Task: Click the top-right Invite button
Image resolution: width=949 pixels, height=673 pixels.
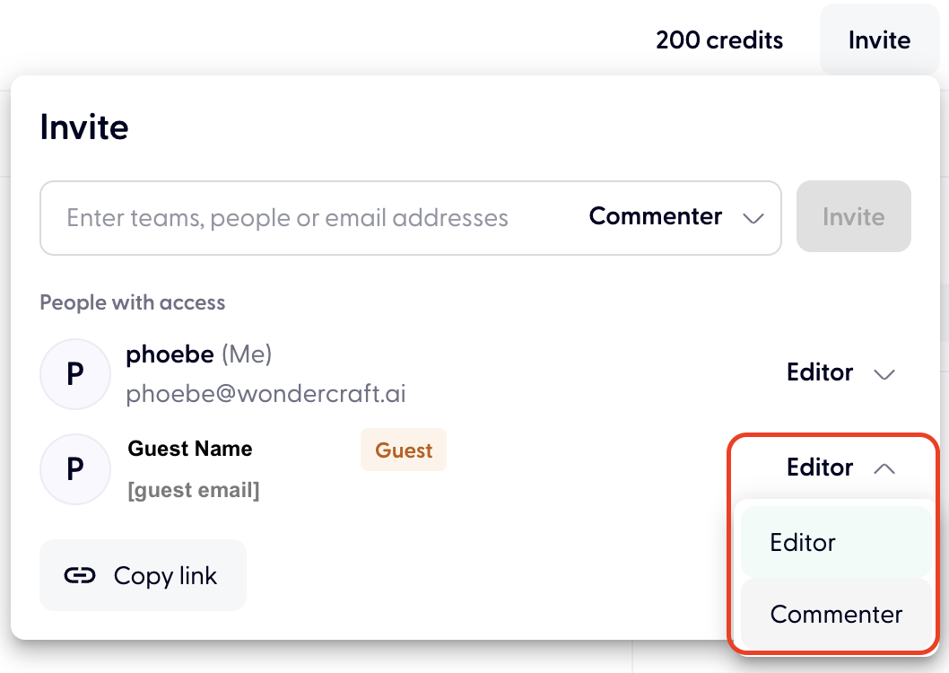Action: pyautogui.click(x=879, y=40)
